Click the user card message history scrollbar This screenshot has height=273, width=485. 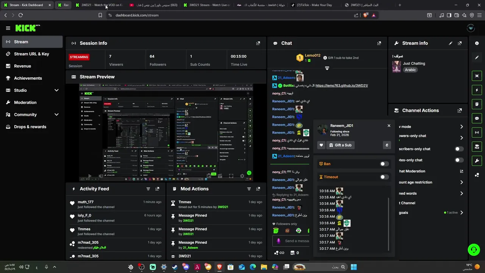tap(389, 224)
